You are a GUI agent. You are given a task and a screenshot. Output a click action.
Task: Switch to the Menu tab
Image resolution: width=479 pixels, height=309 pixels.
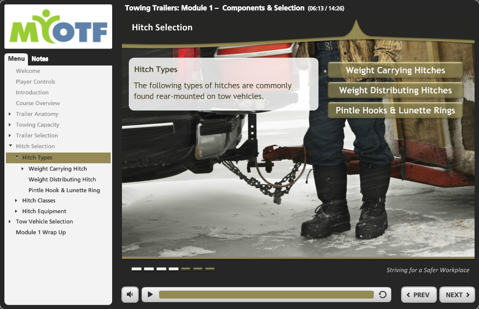(17, 59)
